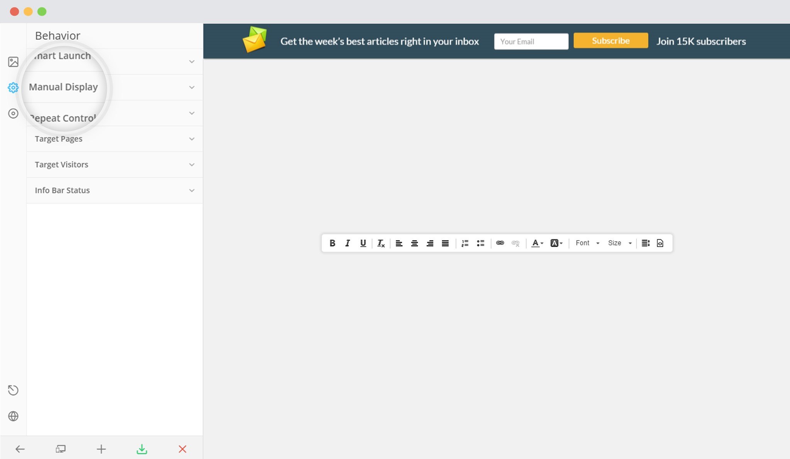The width and height of the screenshot is (790, 459).
Task: Click the unlink icon
Action: [x=515, y=243]
